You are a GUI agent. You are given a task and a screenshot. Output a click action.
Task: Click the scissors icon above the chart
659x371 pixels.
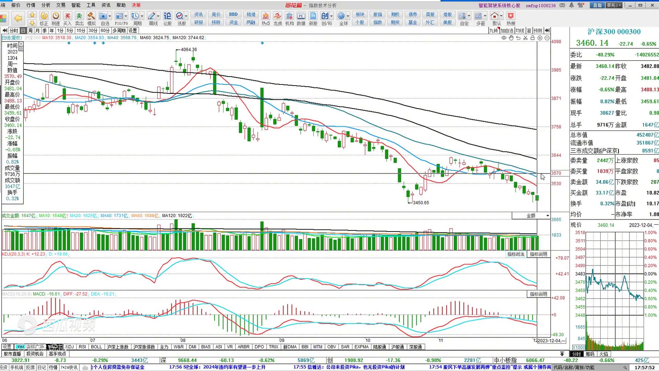(x=525, y=38)
